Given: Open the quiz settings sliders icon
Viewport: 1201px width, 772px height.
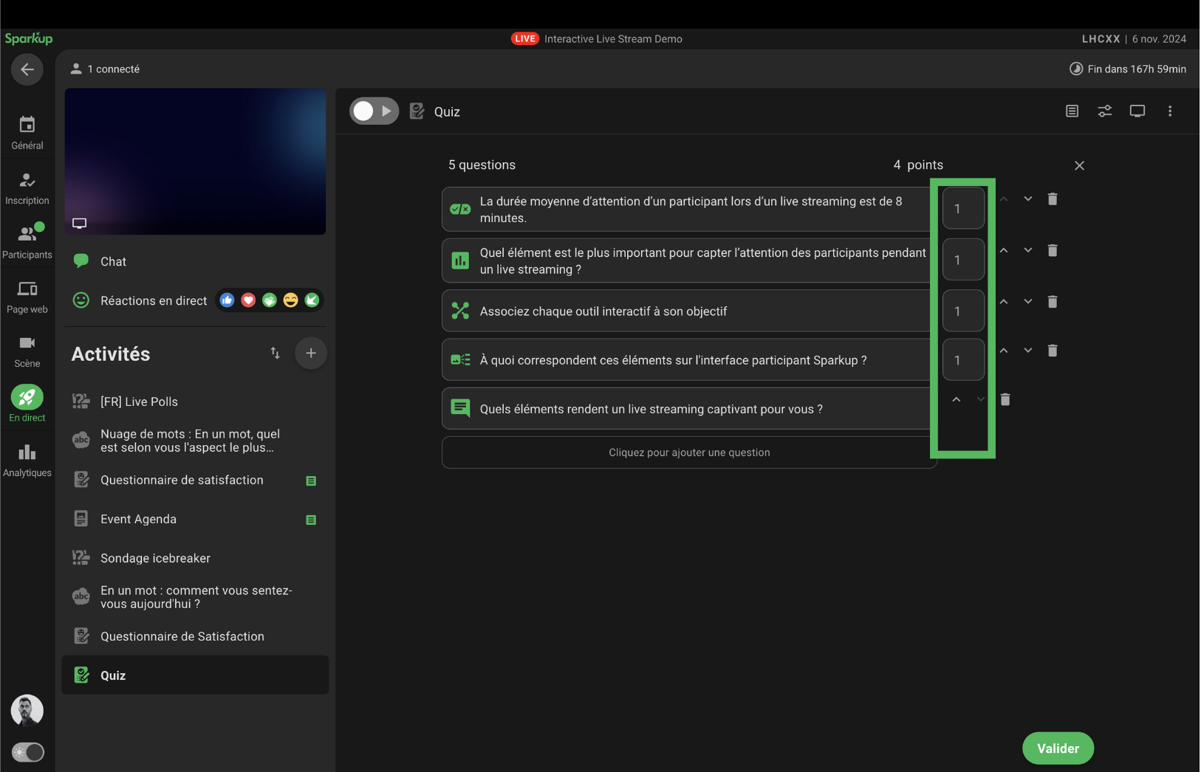Looking at the screenshot, I should tap(1104, 111).
